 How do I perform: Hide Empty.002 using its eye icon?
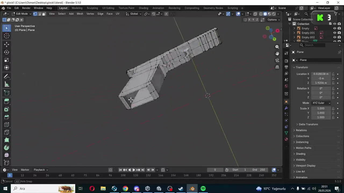pyautogui.click(x=335, y=37)
